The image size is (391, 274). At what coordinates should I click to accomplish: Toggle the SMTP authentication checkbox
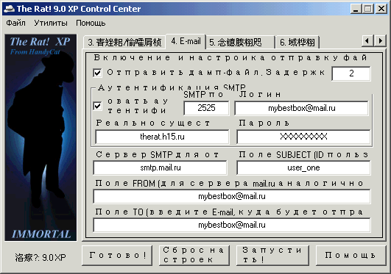point(97,106)
